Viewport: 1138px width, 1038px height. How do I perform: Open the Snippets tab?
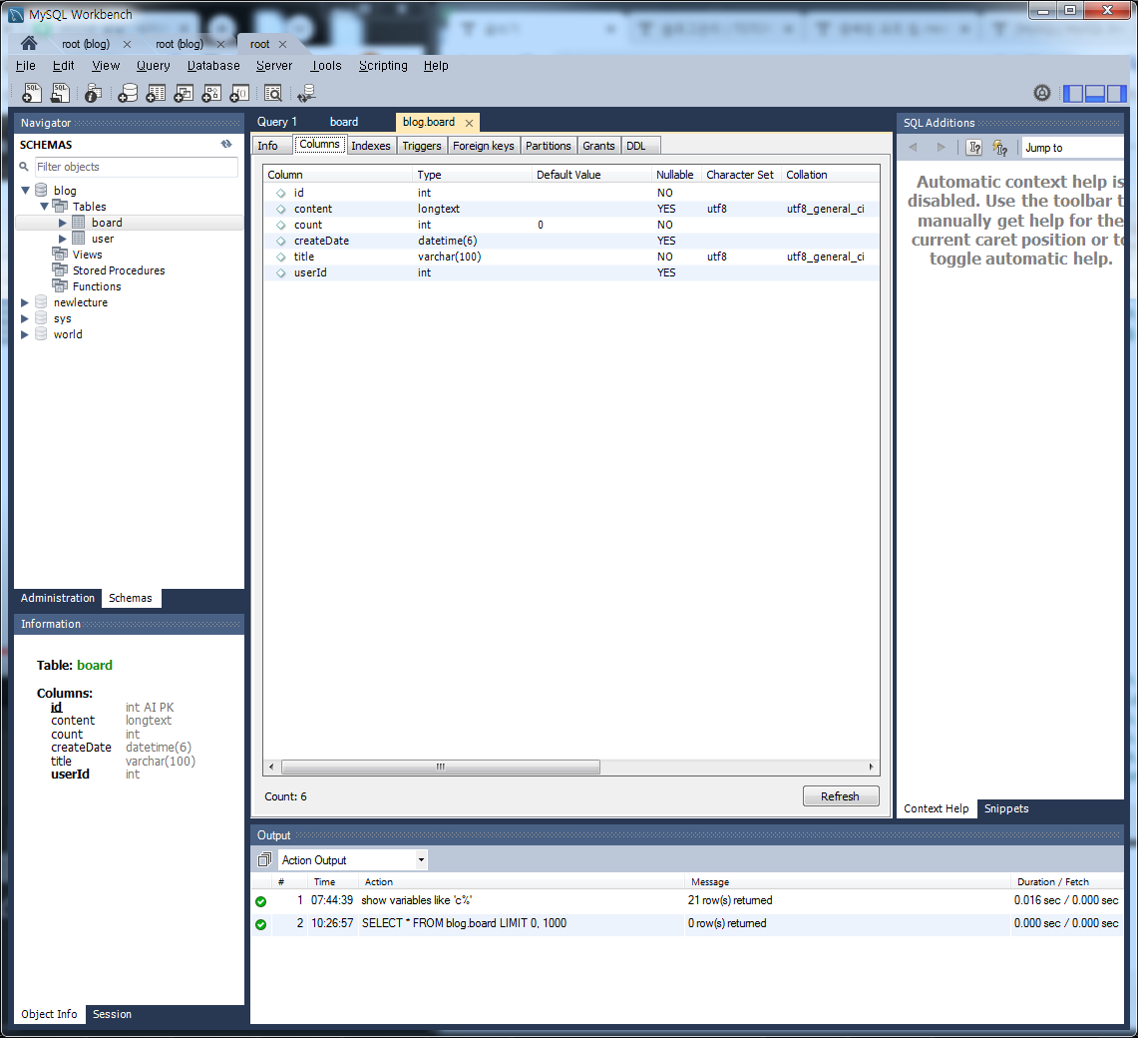pos(1006,808)
